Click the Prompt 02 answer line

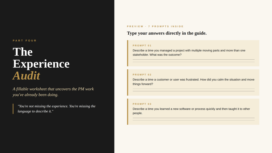pos(194,90)
